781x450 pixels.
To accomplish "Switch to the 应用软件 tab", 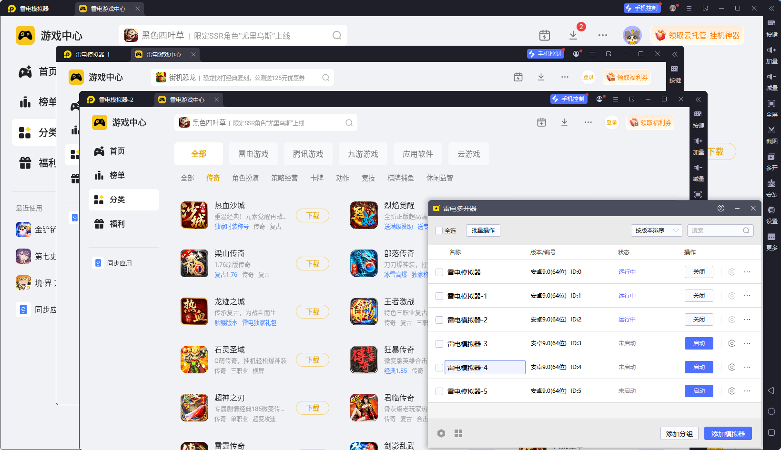I will [418, 154].
